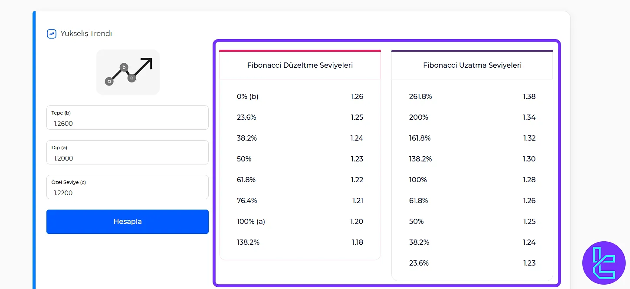Click the pink accent bar above the retracement table
Image resolution: width=630 pixels, height=289 pixels.
pos(300,50)
